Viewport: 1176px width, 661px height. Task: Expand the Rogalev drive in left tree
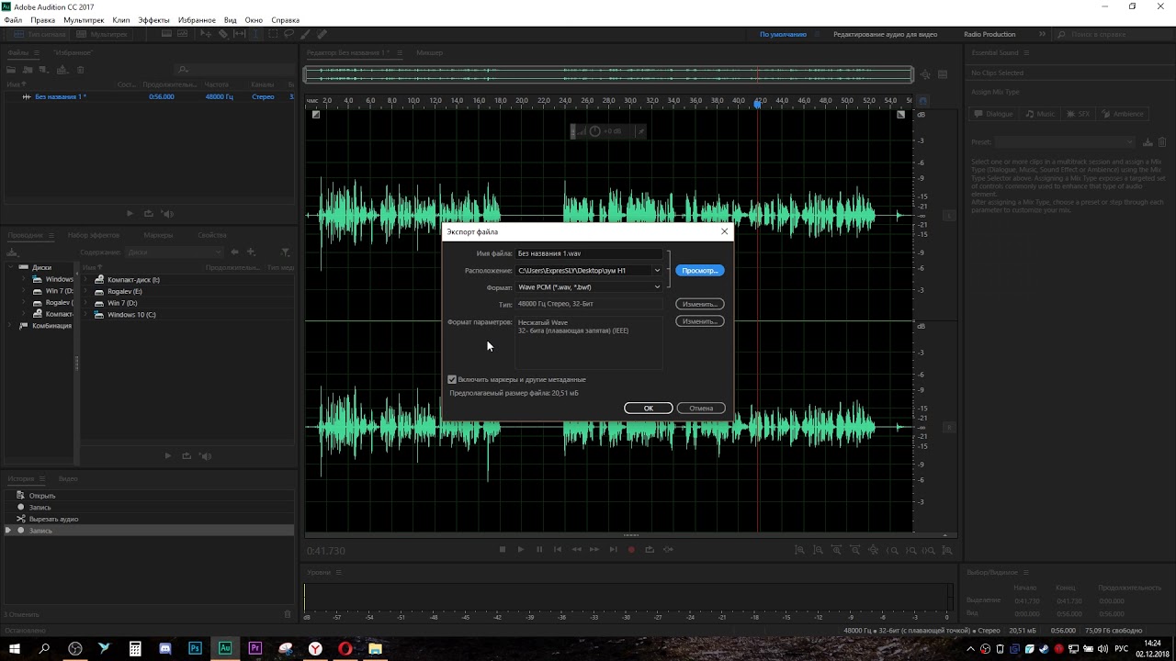[23, 302]
